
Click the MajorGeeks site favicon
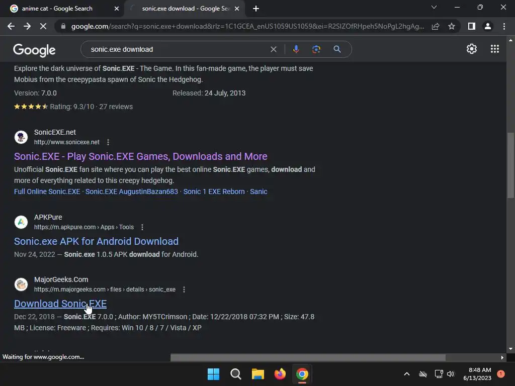pos(21,284)
